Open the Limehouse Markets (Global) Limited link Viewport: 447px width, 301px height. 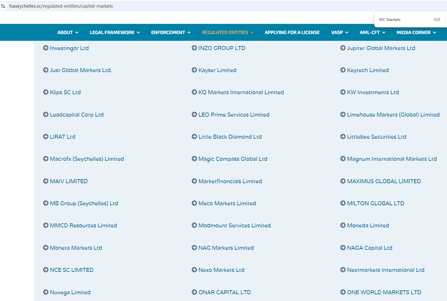click(x=393, y=115)
